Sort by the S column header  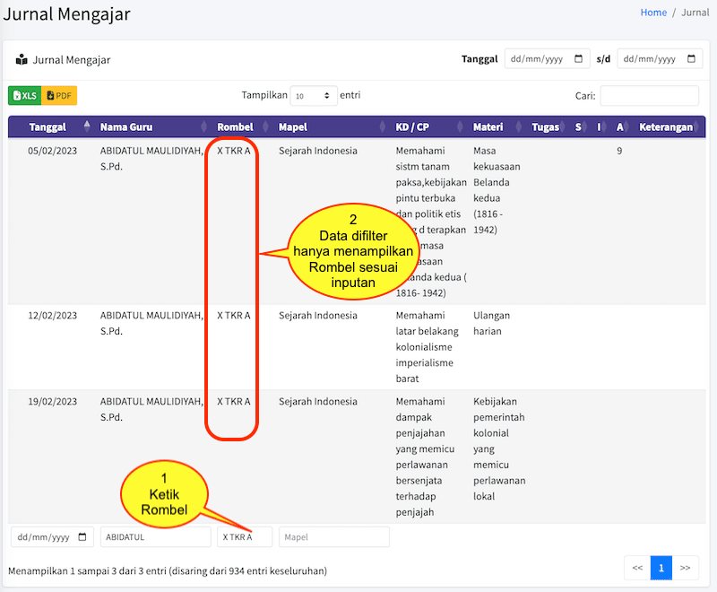(578, 126)
